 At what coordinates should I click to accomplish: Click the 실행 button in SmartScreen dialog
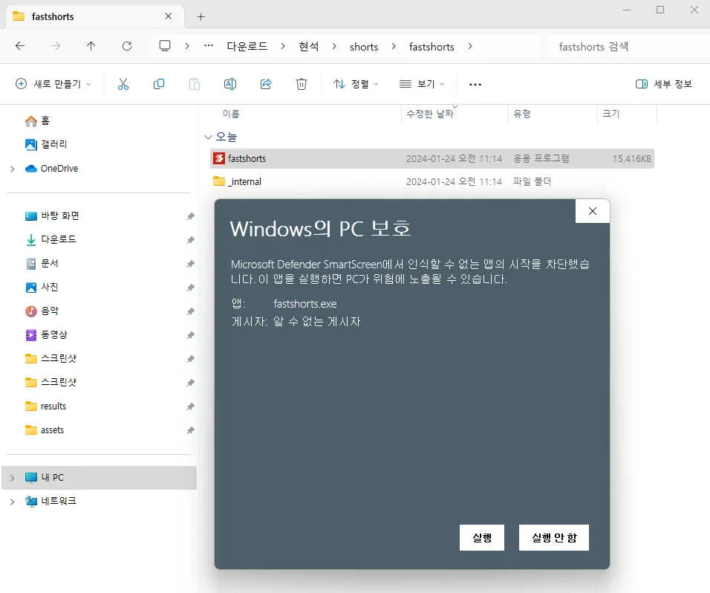point(482,538)
